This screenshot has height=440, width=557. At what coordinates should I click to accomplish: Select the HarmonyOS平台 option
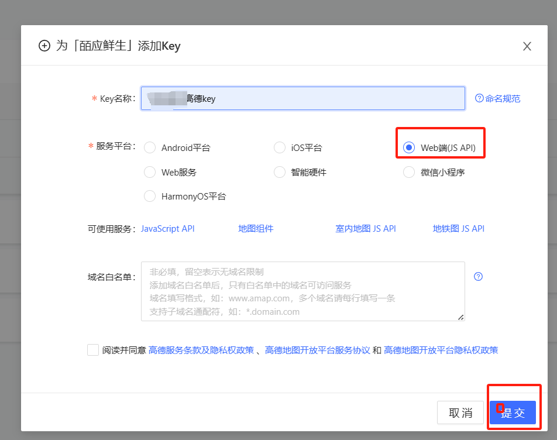tap(150, 196)
